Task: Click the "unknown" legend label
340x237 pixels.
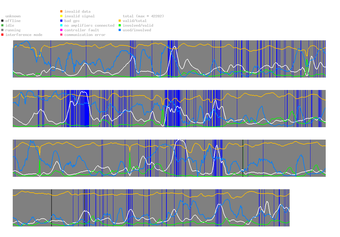Action: click(x=13, y=16)
